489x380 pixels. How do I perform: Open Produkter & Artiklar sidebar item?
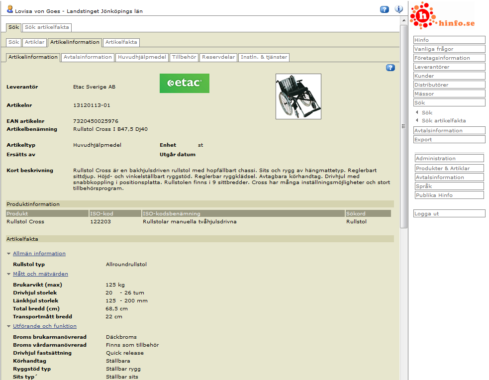click(x=449, y=168)
